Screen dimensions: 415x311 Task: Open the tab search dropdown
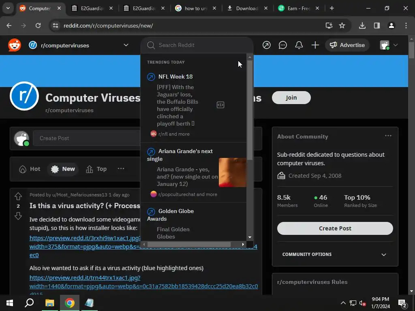coord(8,8)
